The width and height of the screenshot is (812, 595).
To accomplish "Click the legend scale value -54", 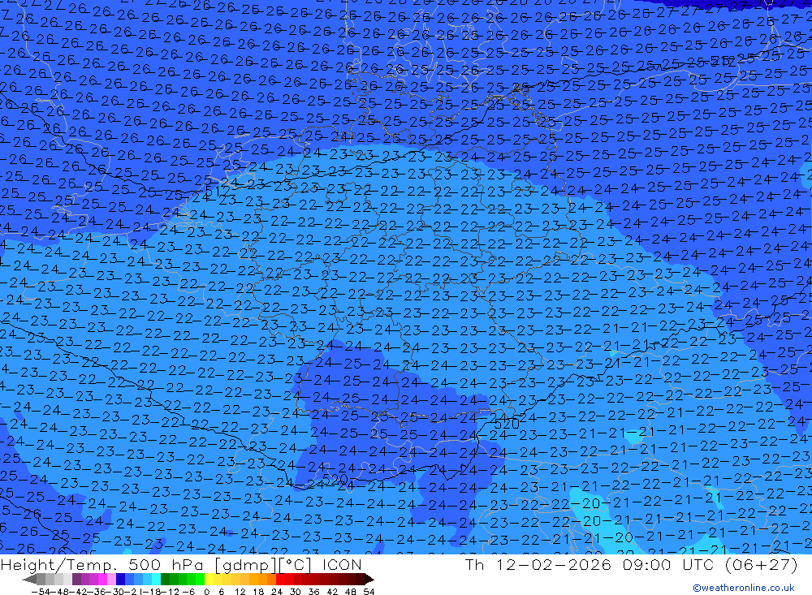I will point(41,592).
